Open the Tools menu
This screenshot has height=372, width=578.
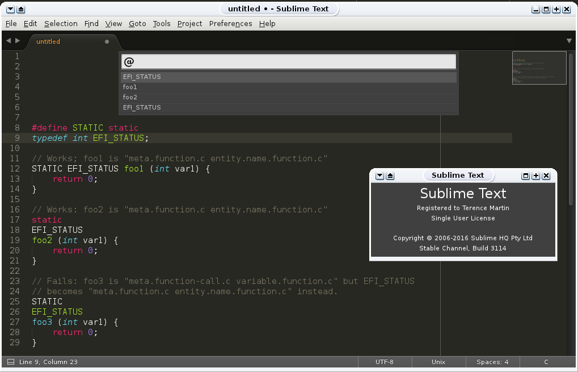162,24
